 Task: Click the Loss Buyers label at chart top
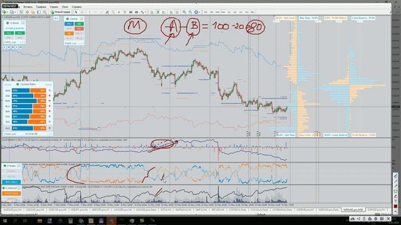point(363,18)
